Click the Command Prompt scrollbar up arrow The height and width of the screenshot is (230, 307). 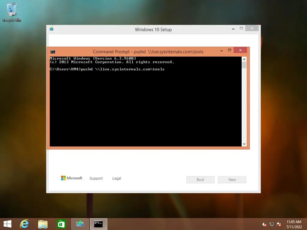244,59
